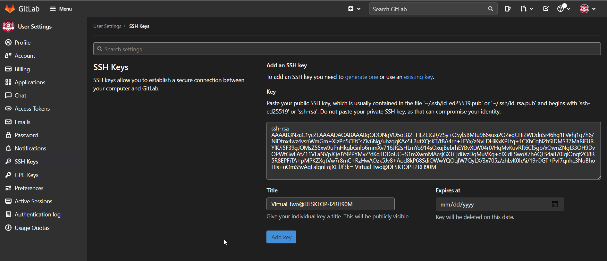
Task: Go to Profile settings
Action: pyautogui.click(x=22, y=42)
